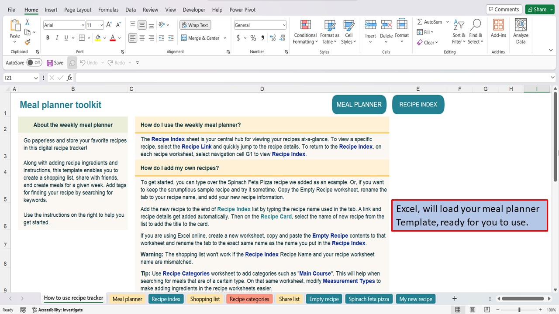Open Conditional Formatting in the Styles group
559x314 pixels.
click(305, 31)
